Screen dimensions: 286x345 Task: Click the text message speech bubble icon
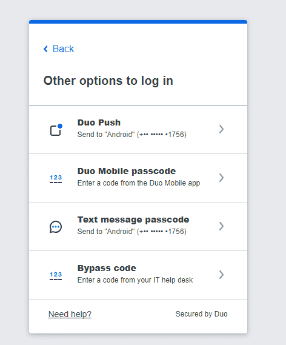pos(56,227)
